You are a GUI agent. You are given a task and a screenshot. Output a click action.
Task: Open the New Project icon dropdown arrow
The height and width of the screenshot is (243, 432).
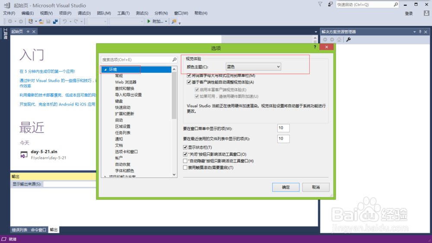click(36, 22)
